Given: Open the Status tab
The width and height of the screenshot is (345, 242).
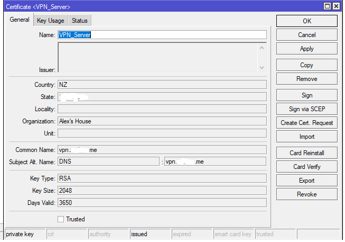Looking at the screenshot, I should point(79,21).
